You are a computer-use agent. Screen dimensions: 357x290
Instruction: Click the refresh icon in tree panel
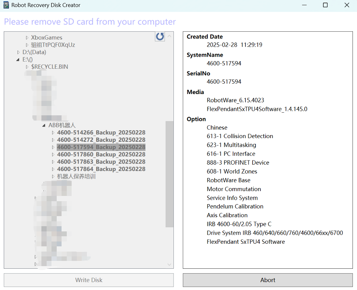[160, 37]
